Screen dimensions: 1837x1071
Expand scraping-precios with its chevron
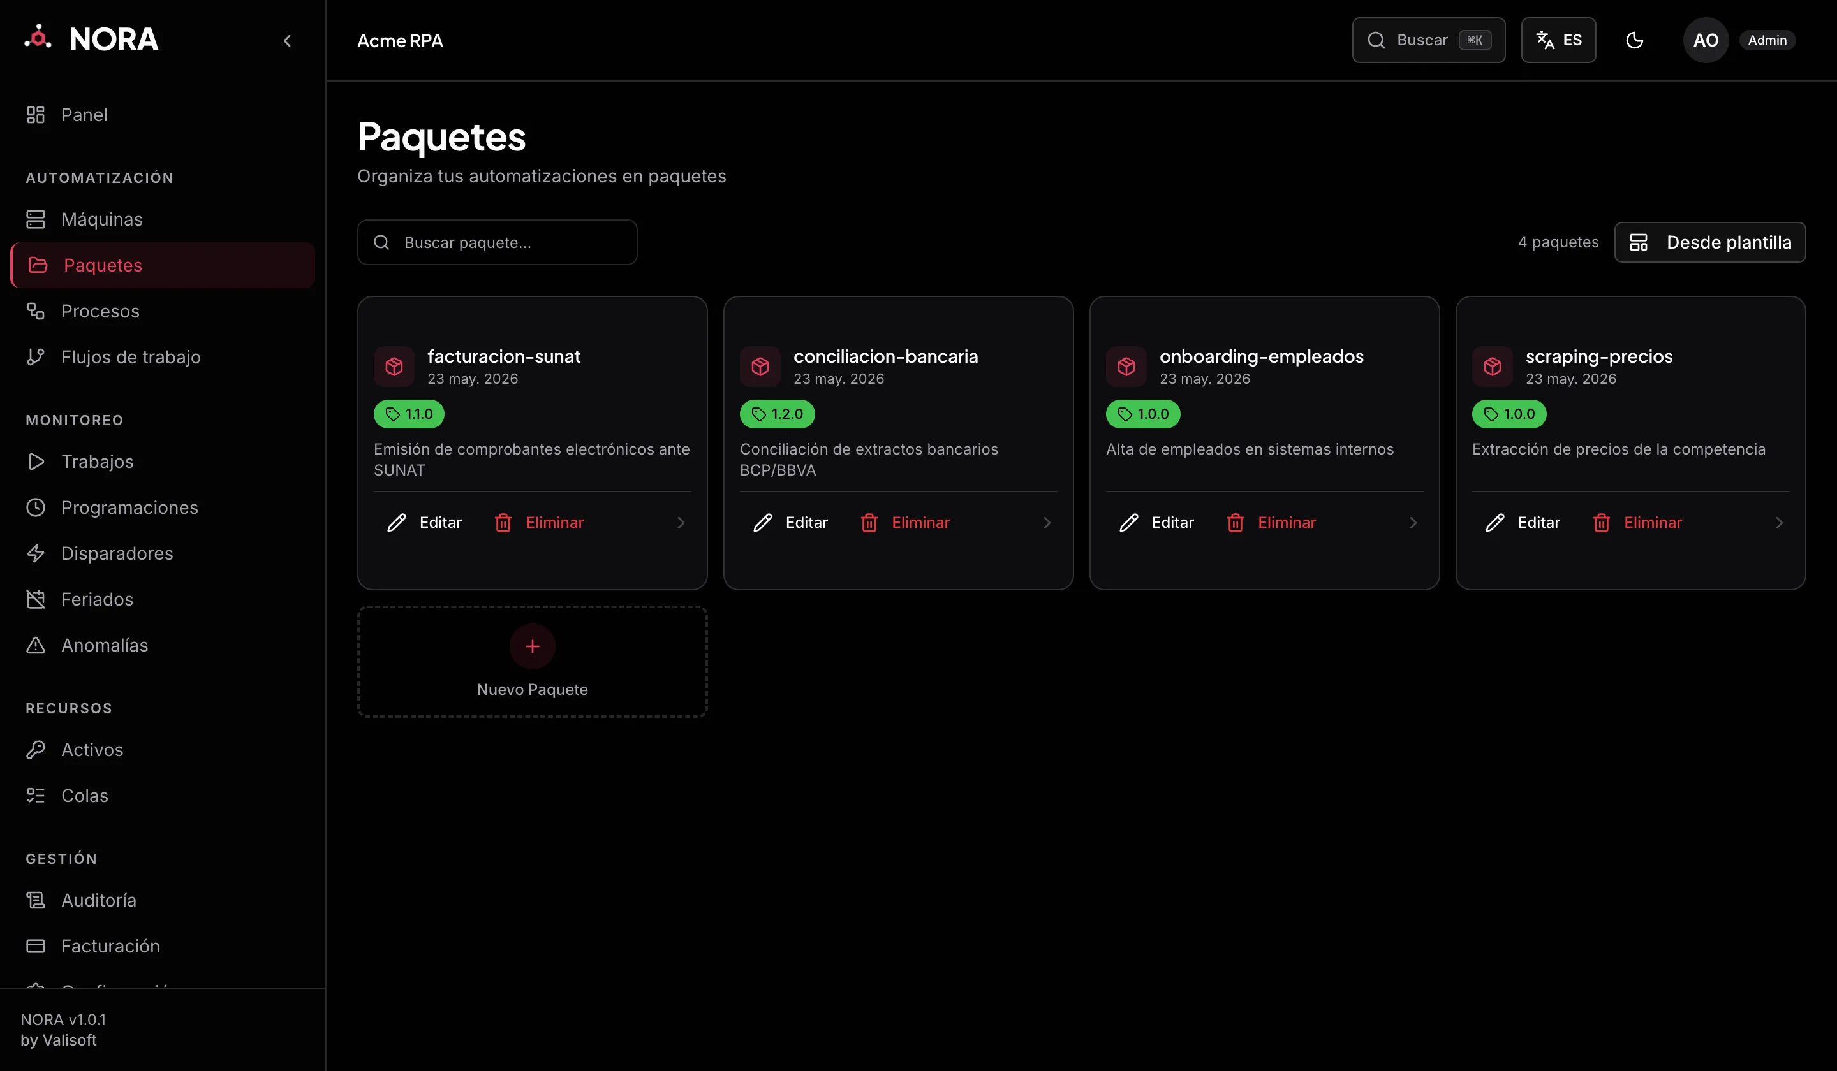pos(1779,523)
